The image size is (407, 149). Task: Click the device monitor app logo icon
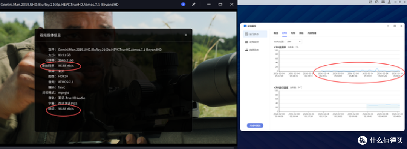tap(245, 26)
